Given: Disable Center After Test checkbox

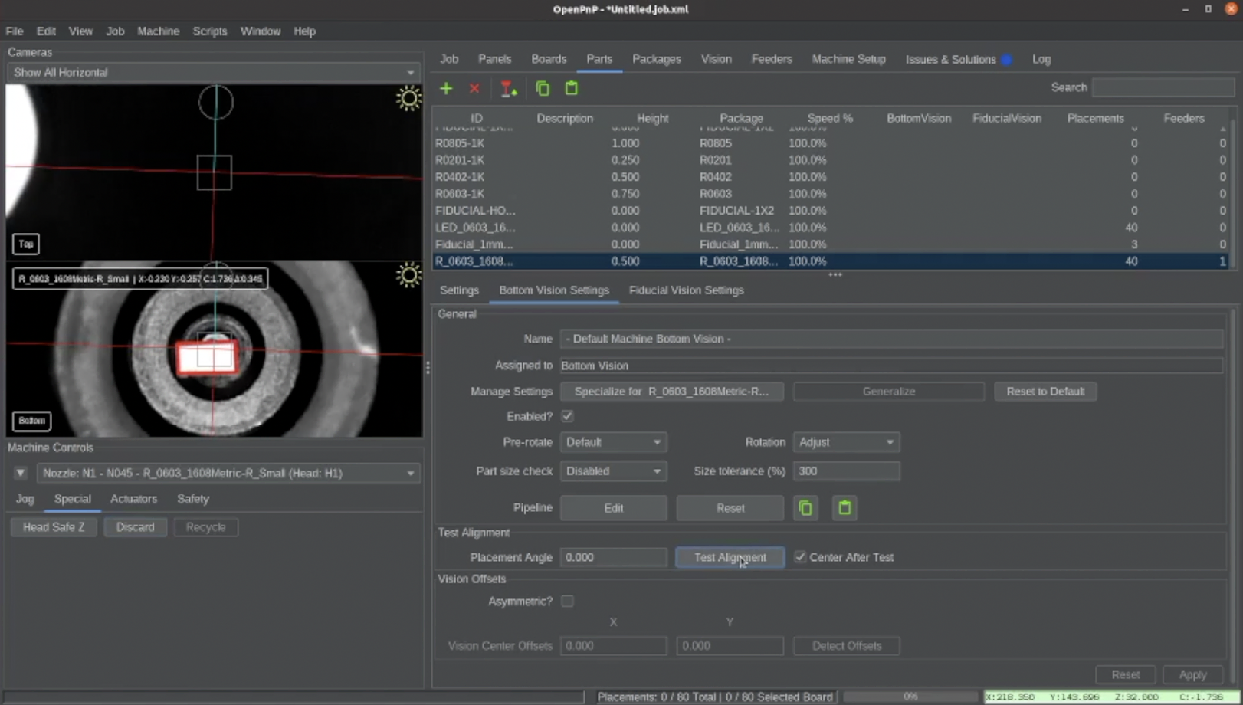Looking at the screenshot, I should (x=800, y=557).
